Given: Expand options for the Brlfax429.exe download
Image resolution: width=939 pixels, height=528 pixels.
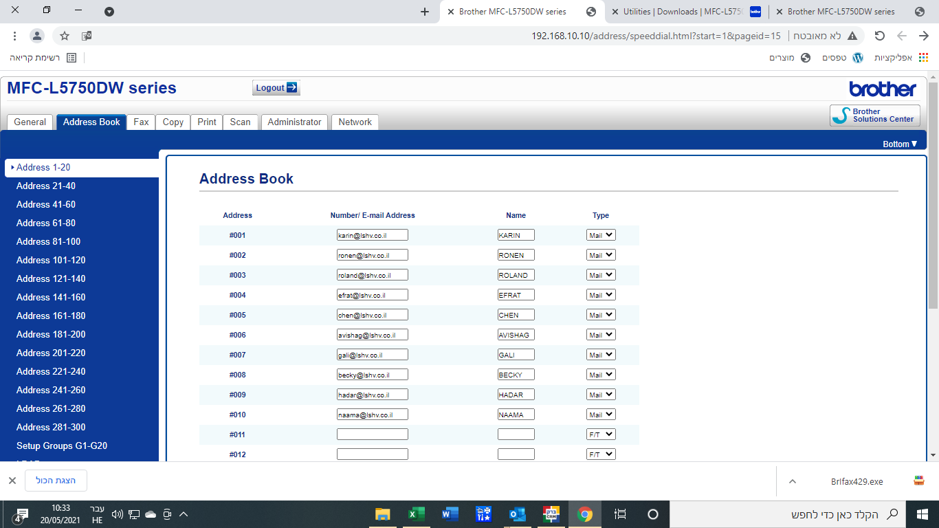Looking at the screenshot, I should point(793,481).
